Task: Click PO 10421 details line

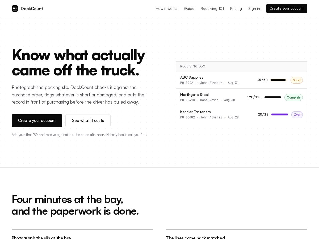Action: point(209,83)
